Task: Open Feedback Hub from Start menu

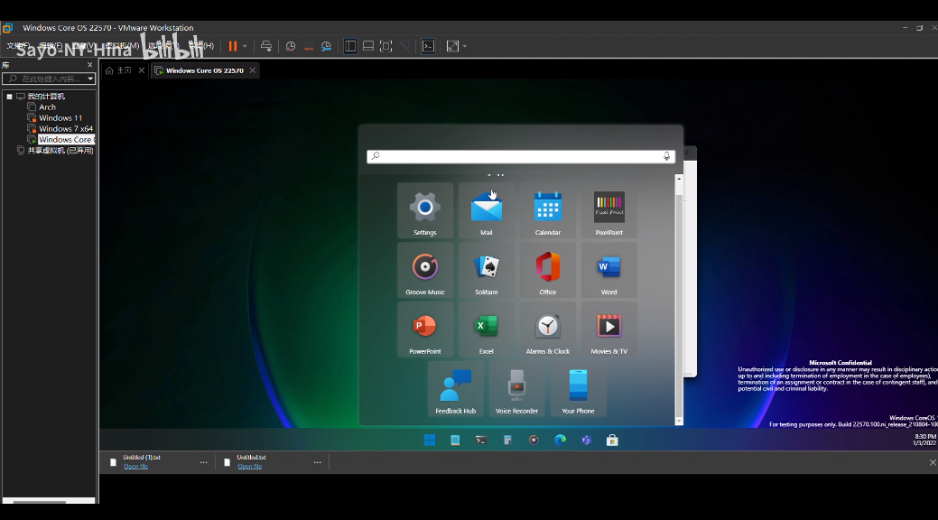Action: [455, 389]
